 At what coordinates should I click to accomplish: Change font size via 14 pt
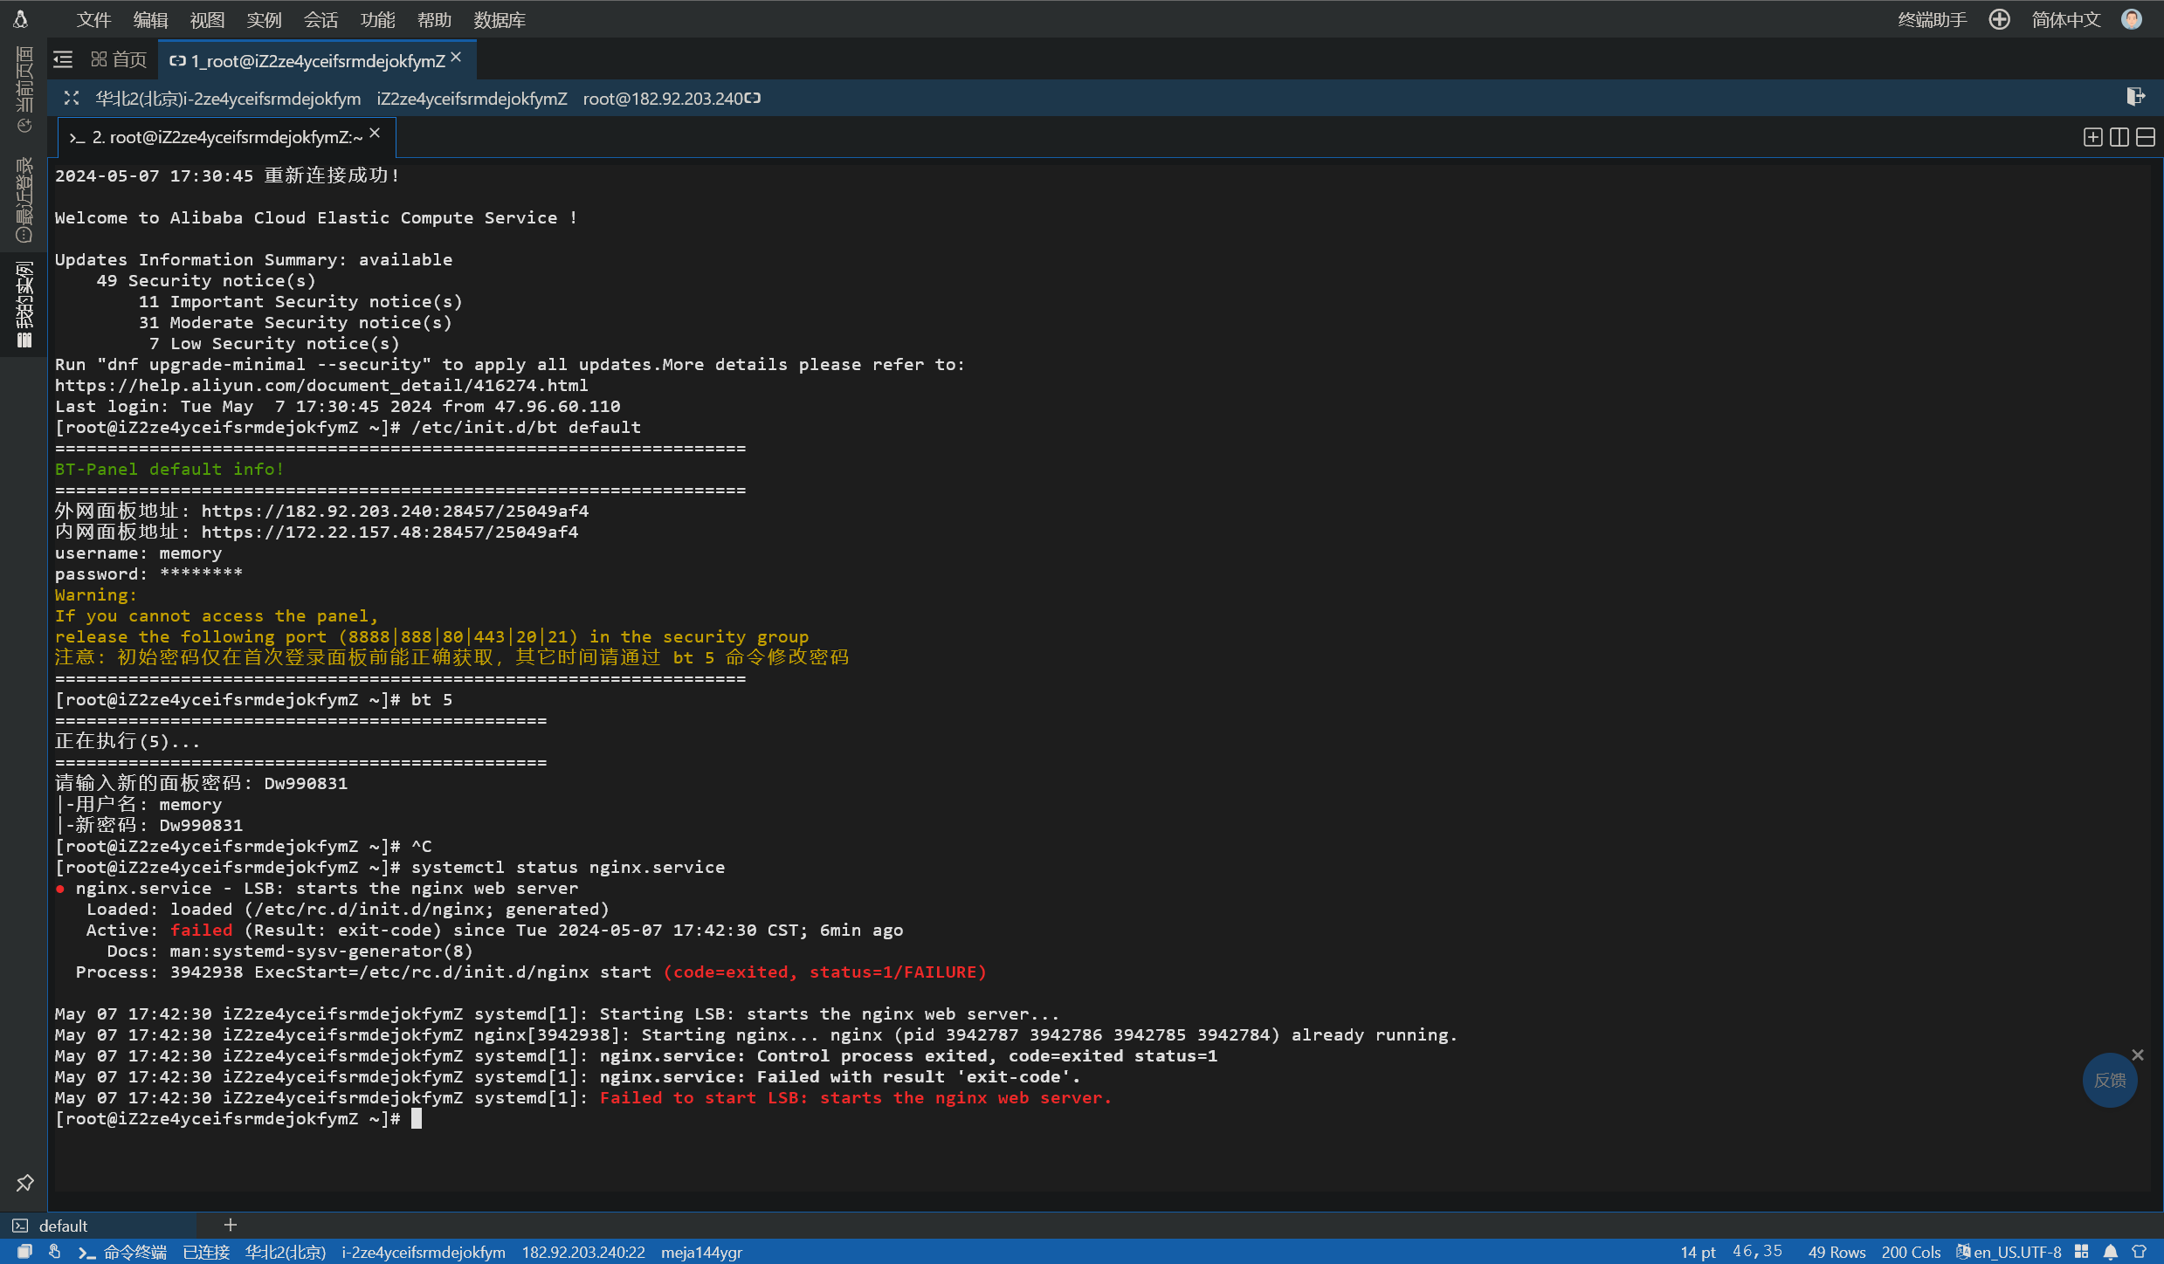click(x=1698, y=1252)
